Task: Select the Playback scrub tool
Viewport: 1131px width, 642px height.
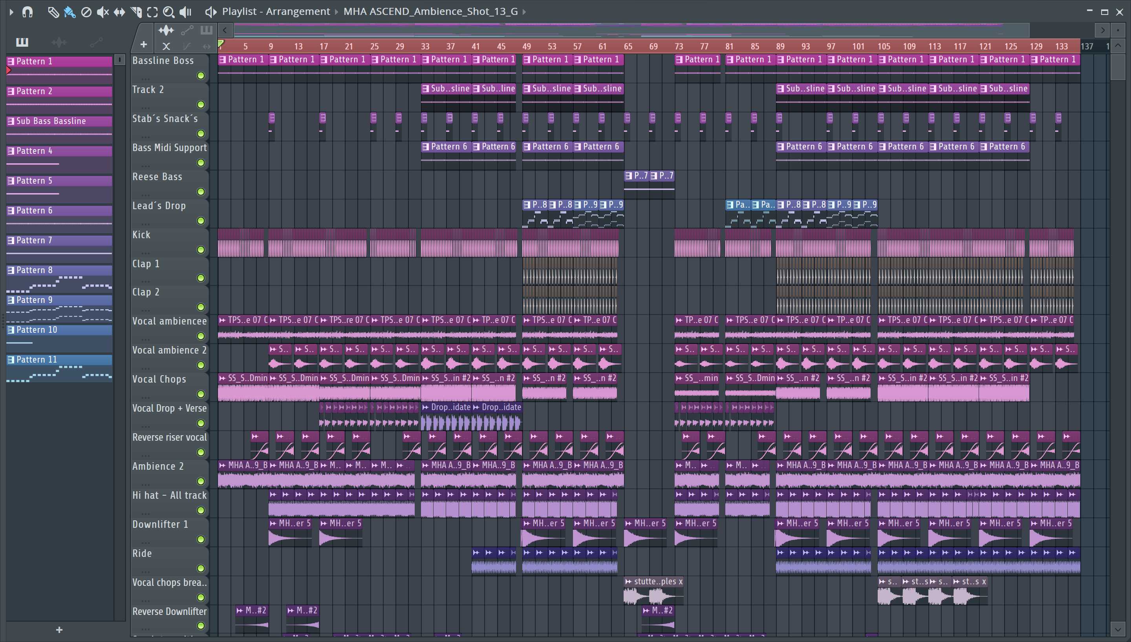Action: point(186,12)
